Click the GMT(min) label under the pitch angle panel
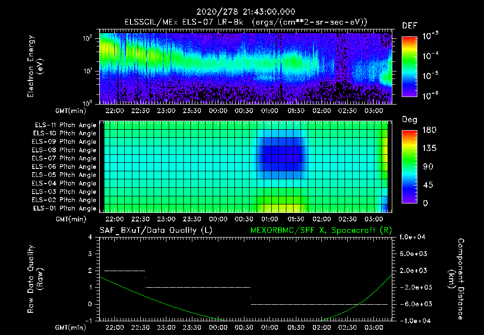Screen dimensions: 484x335 [71, 220]
